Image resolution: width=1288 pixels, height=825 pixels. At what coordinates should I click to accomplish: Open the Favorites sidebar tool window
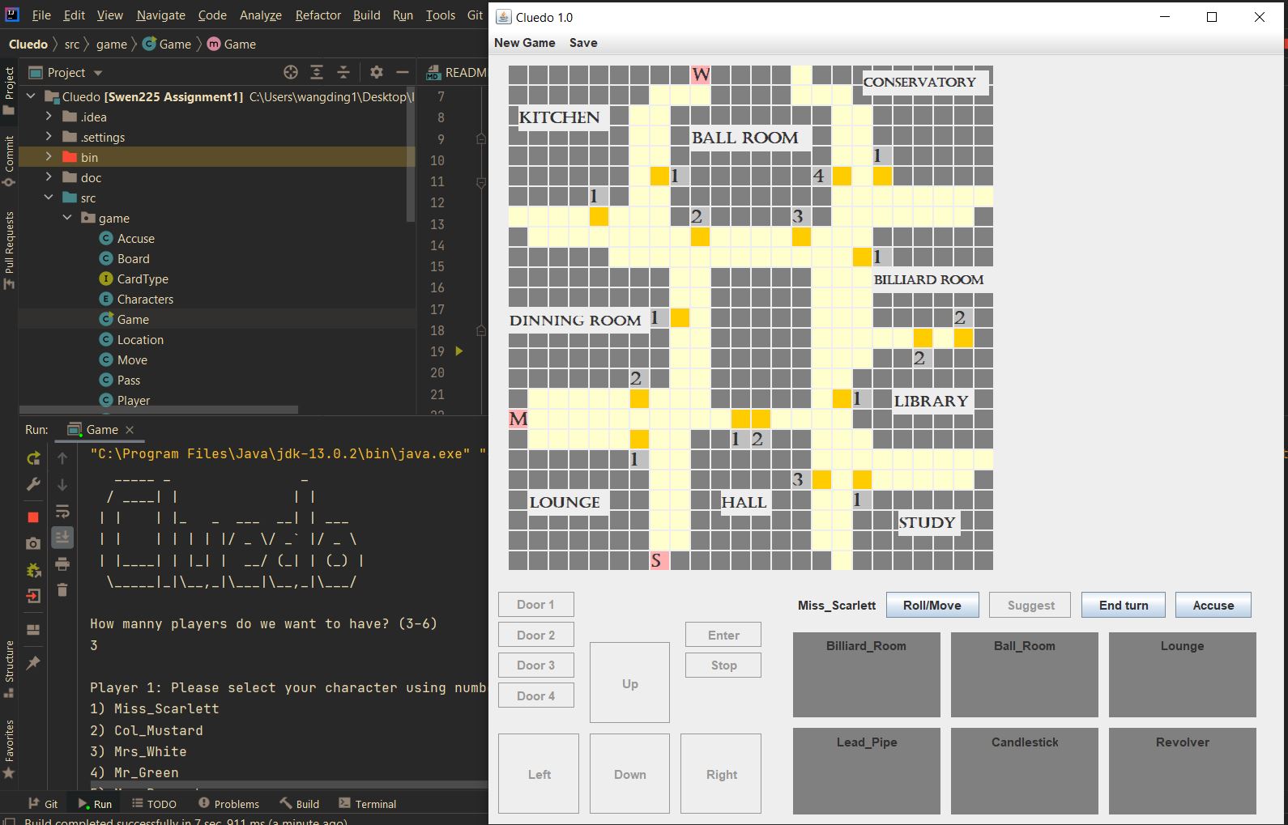(9, 749)
